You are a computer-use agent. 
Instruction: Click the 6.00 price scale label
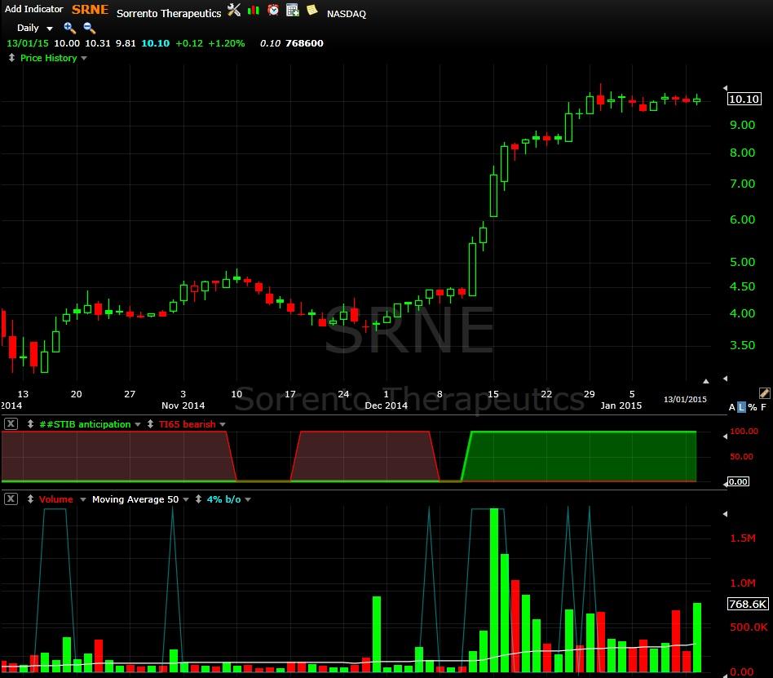743,219
